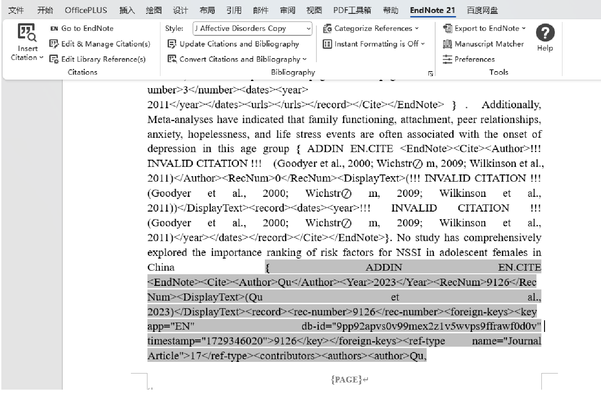Switch to the 引用 ribbon tab
The width and height of the screenshot is (601, 395).
pyautogui.click(x=234, y=10)
